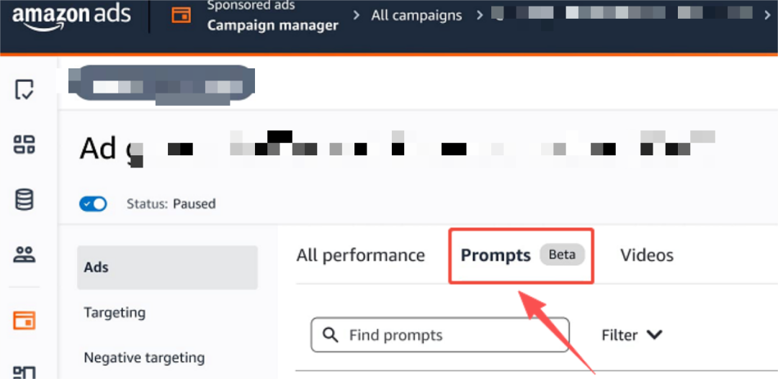Click the magnifier icon in Find prompts
This screenshot has width=778, height=379.
pyautogui.click(x=331, y=335)
